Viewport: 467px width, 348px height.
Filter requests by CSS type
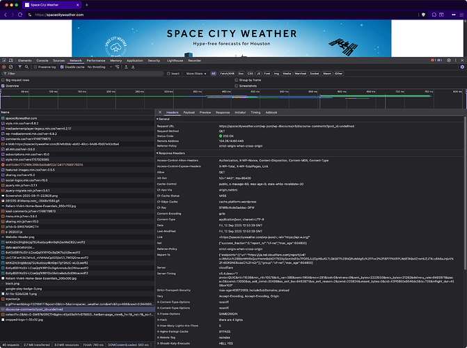click(x=250, y=74)
